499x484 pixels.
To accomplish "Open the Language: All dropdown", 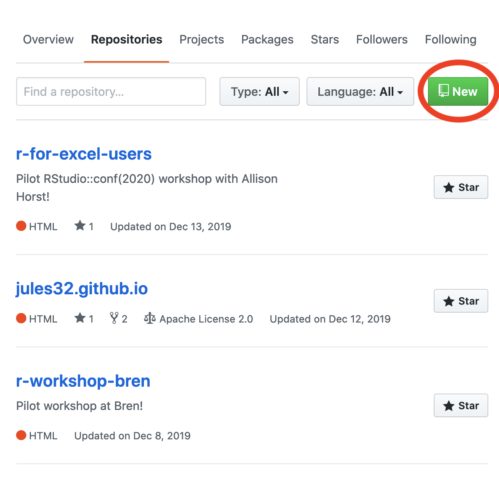I will tap(360, 92).
